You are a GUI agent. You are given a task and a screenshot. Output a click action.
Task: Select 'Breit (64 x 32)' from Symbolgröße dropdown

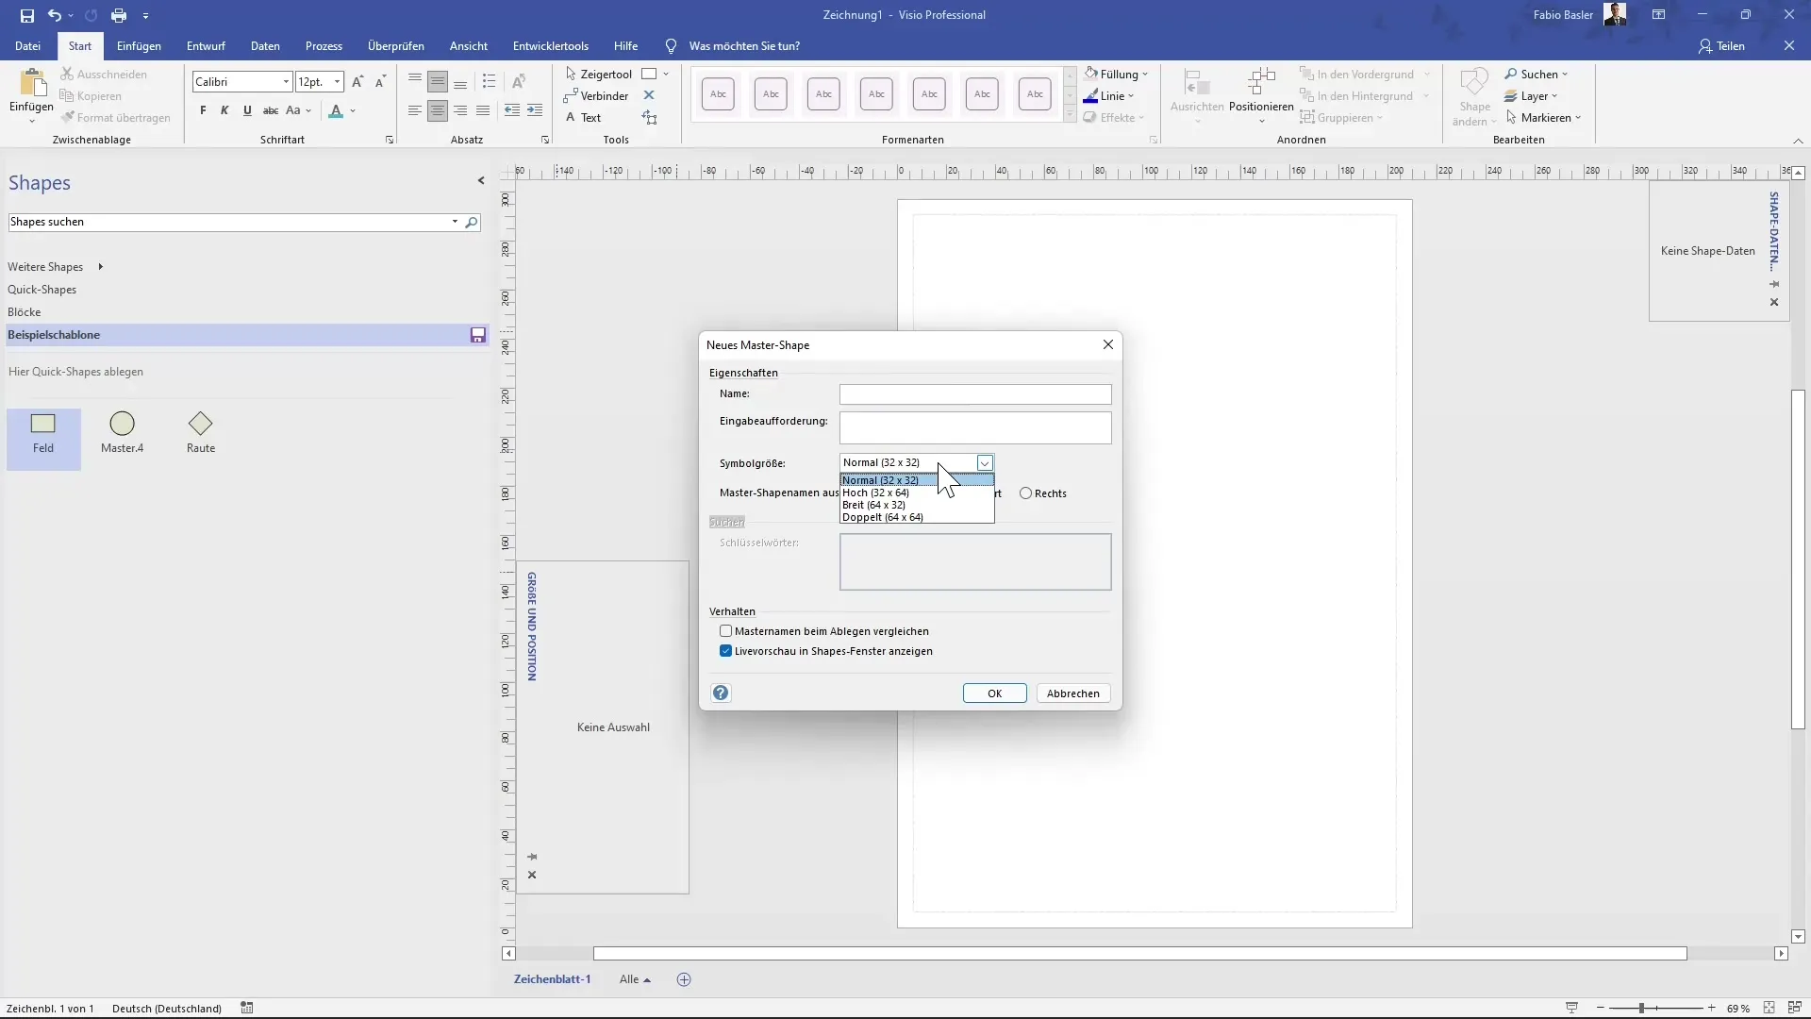[877, 504]
